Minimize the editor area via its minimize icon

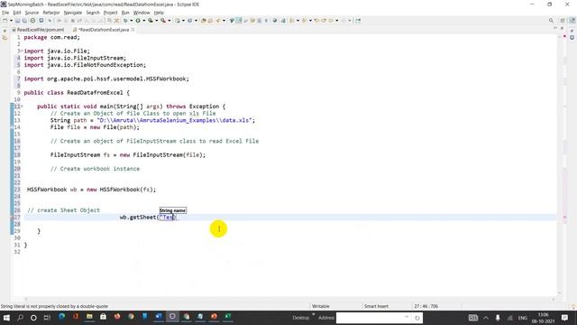click(x=555, y=28)
